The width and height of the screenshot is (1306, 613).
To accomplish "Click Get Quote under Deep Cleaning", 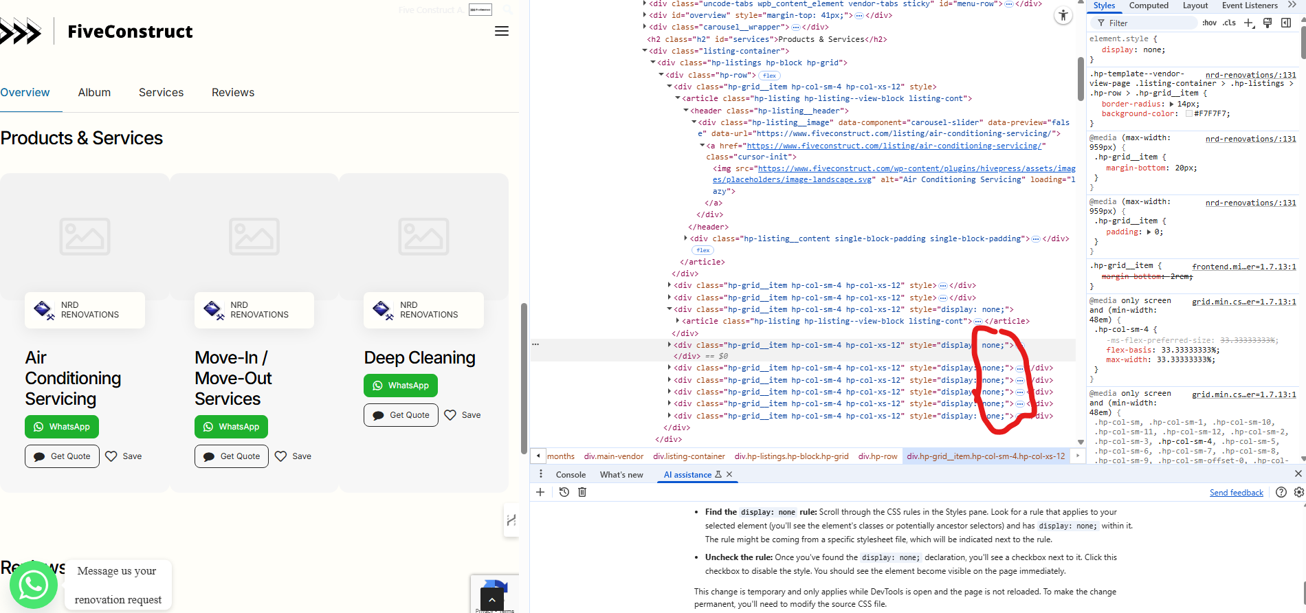I will (401, 415).
